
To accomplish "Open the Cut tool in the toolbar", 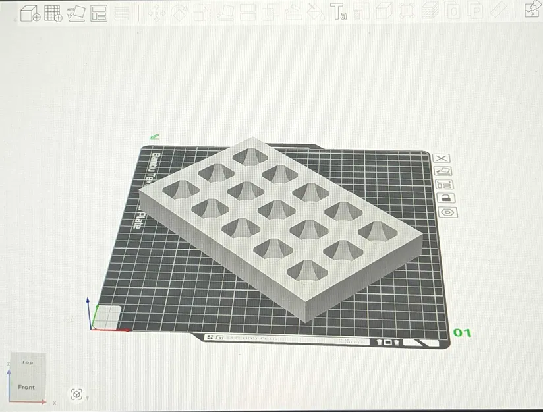I will tap(248, 13).
